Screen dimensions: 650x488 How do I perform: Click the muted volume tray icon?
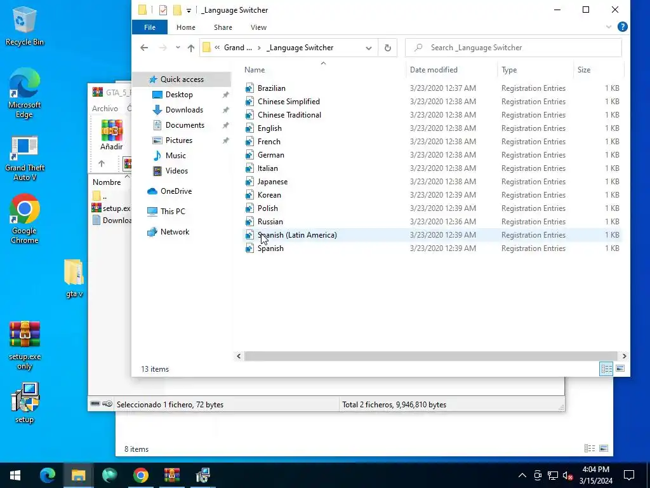(567, 475)
